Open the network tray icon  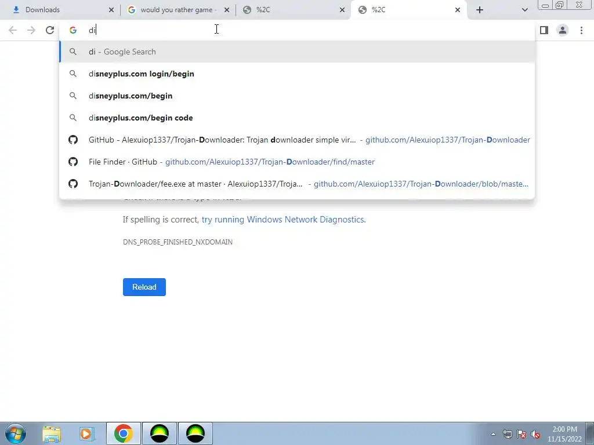click(x=507, y=434)
